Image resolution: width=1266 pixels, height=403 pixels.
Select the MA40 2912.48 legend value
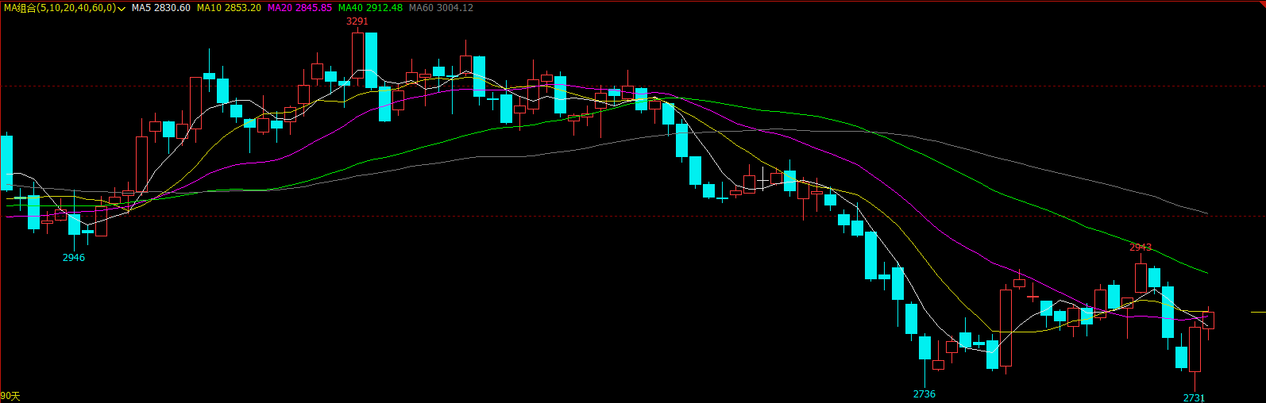370,7
